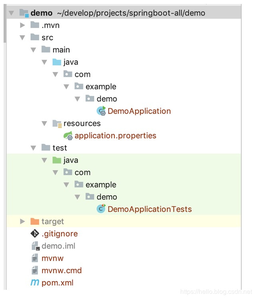Click the demo.iml module file icon
The height and width of the screenshot is (299, 256).
click(35, 246)
